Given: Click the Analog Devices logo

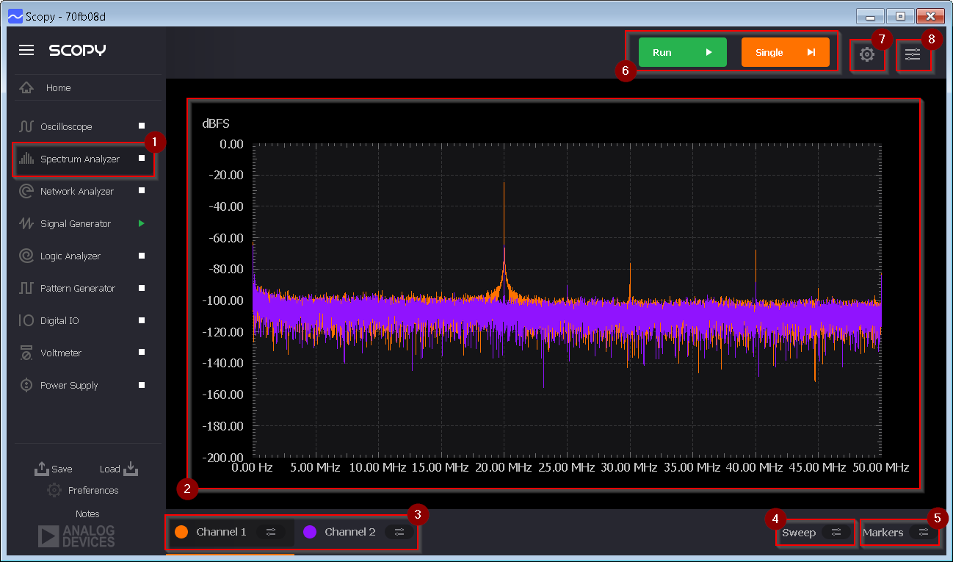Looking at the screenshot, I should (76, 536).
